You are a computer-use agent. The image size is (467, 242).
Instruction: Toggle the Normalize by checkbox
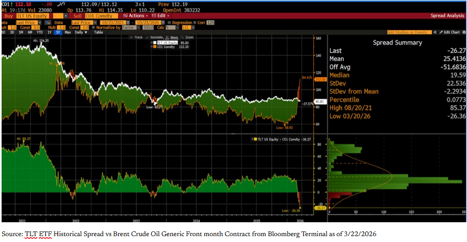tap(94, 27)
